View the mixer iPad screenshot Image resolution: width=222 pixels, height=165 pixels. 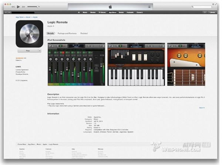tap(77, 64)
